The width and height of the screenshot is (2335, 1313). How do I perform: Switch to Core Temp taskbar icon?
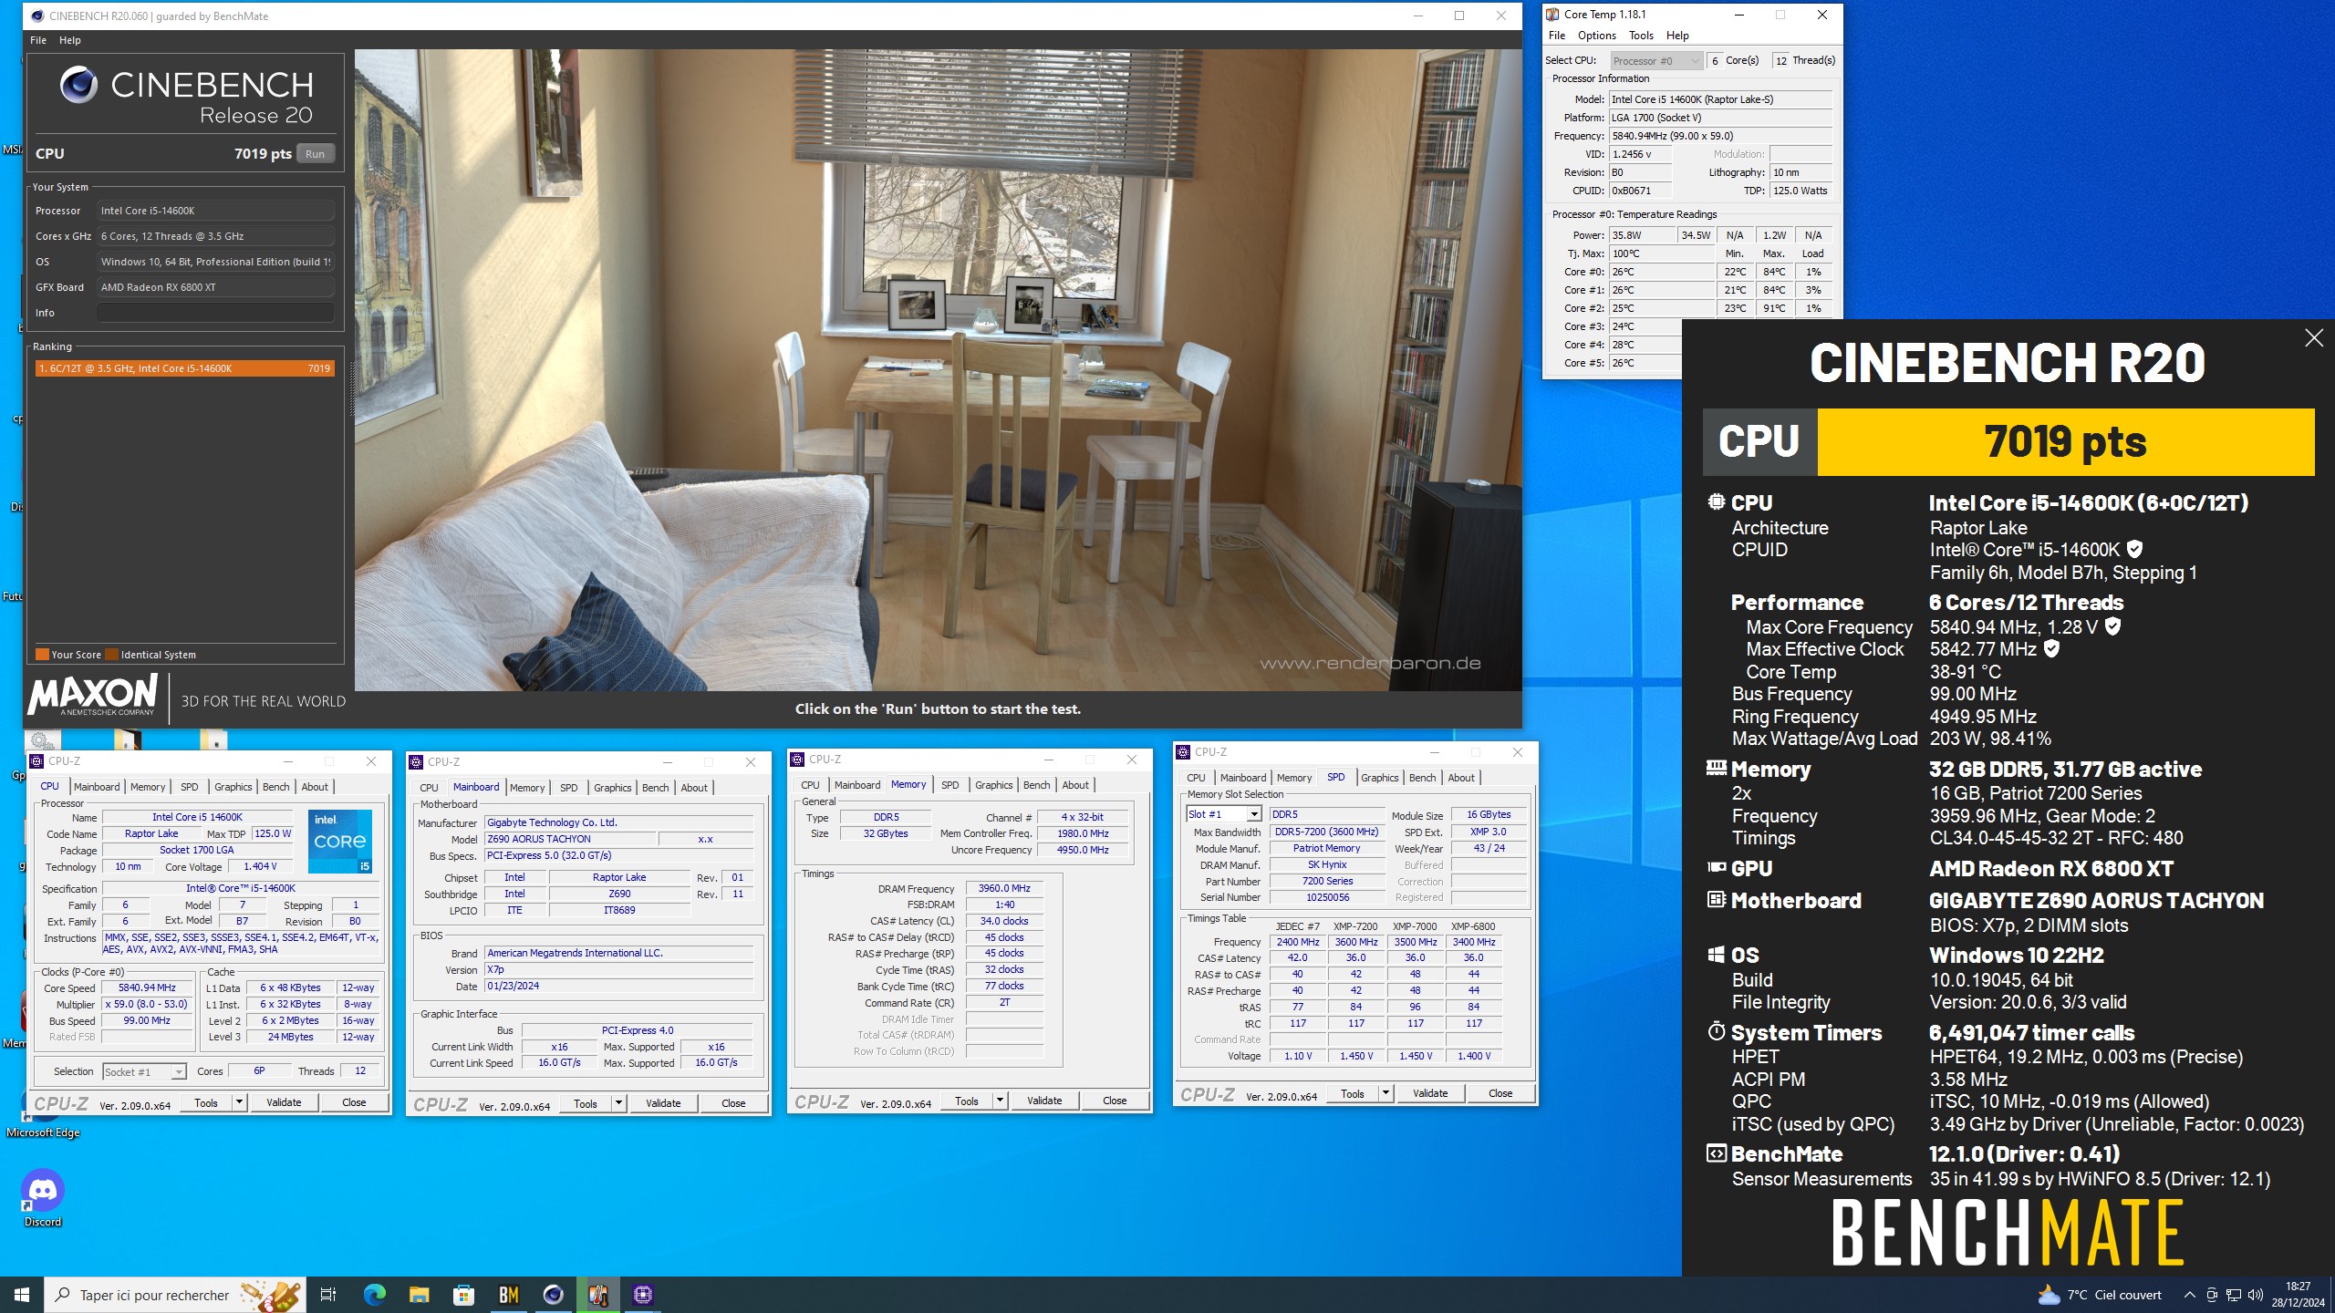597,1295
